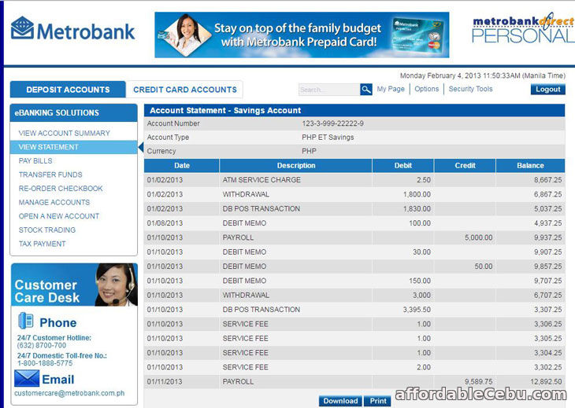Click the search magnifier icon
The width and height of the screenshot is (575, 408).
coord(366,90)
